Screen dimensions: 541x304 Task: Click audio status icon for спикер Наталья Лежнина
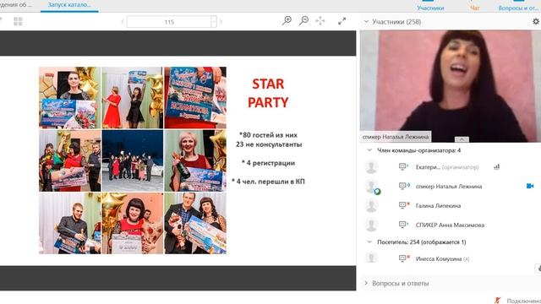tap(404, 186)
